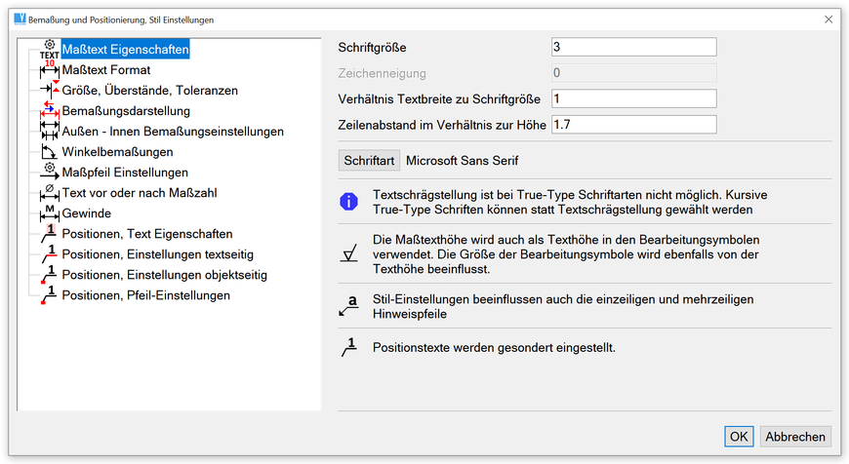
Task: Open Außen - Innen Bemaßungseinstellungen entry
Action: pos(173,132)
